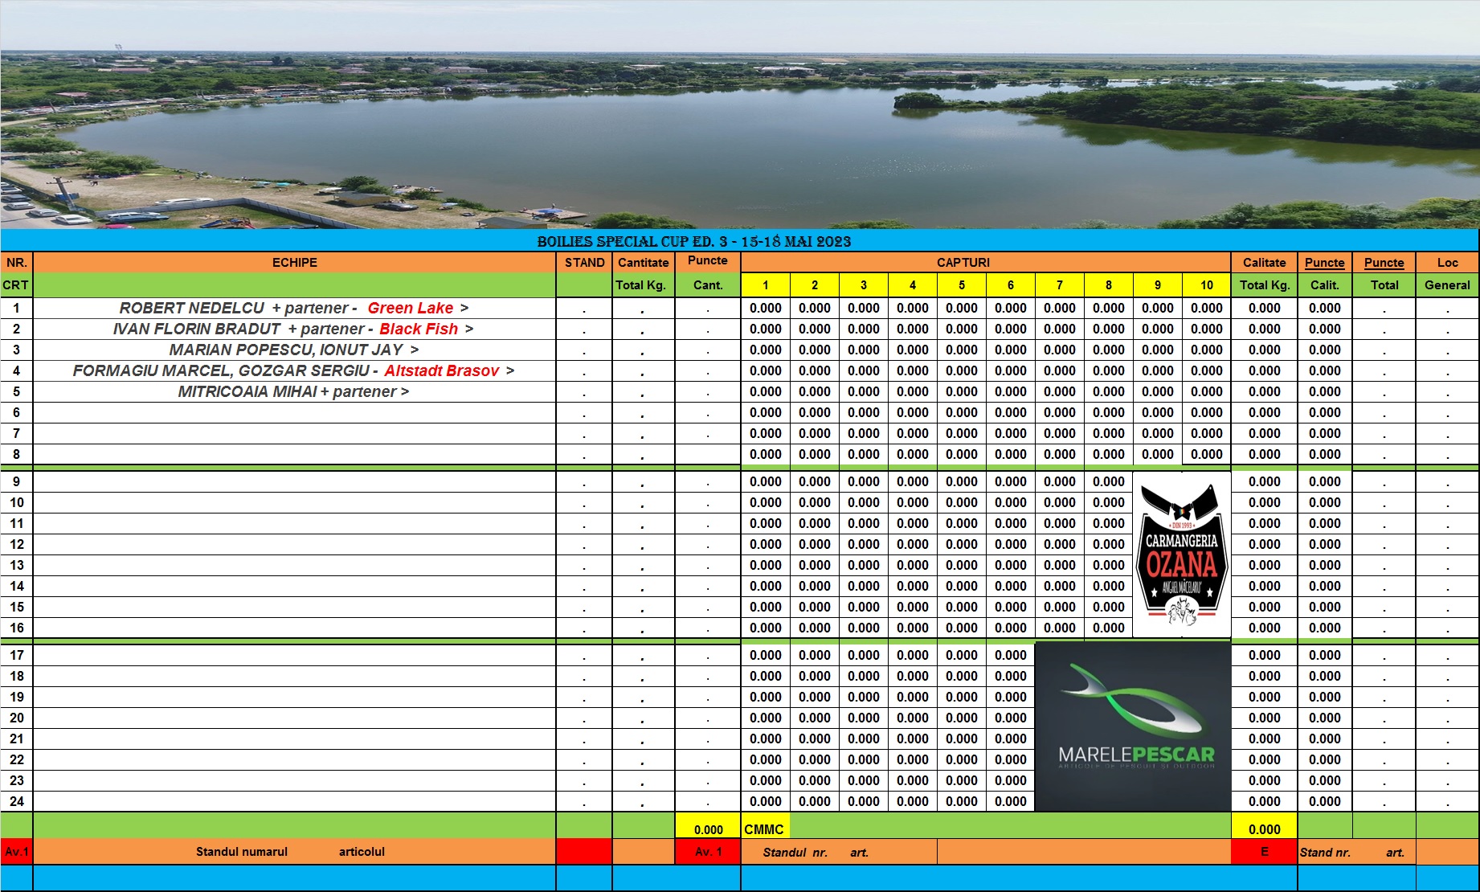The image size is (1480, 892).
Task: Click the 'Loc' header cell
Action: pyautogui.click(x=1447, y=263)
